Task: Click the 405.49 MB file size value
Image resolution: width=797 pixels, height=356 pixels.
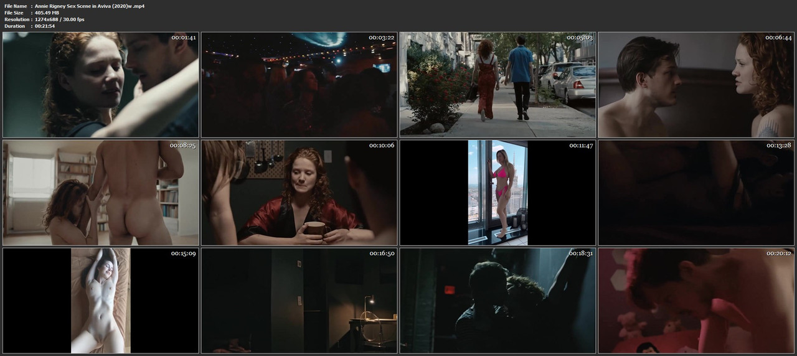Action: click(x=47, y=12)
